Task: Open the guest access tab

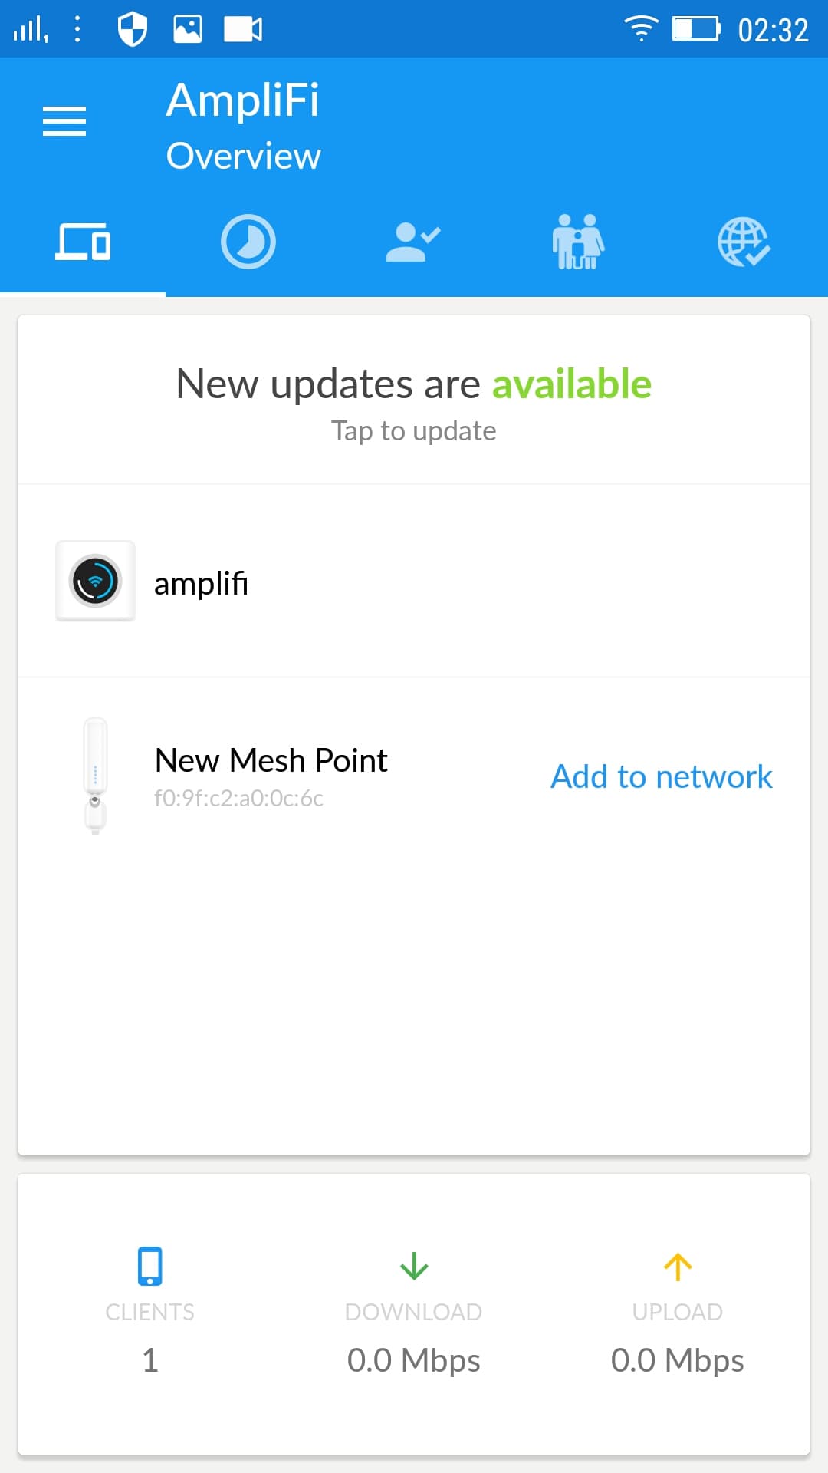Action: [413, 242]
